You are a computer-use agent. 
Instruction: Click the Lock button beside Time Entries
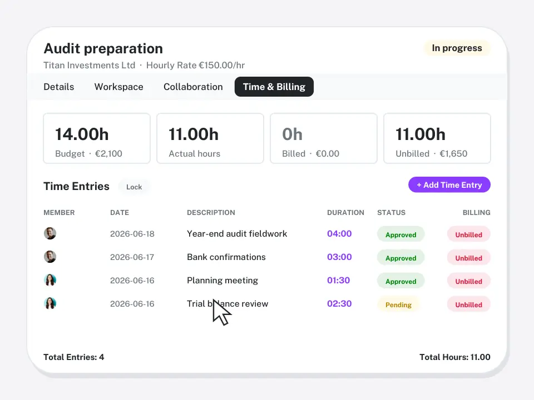(134, 187)
